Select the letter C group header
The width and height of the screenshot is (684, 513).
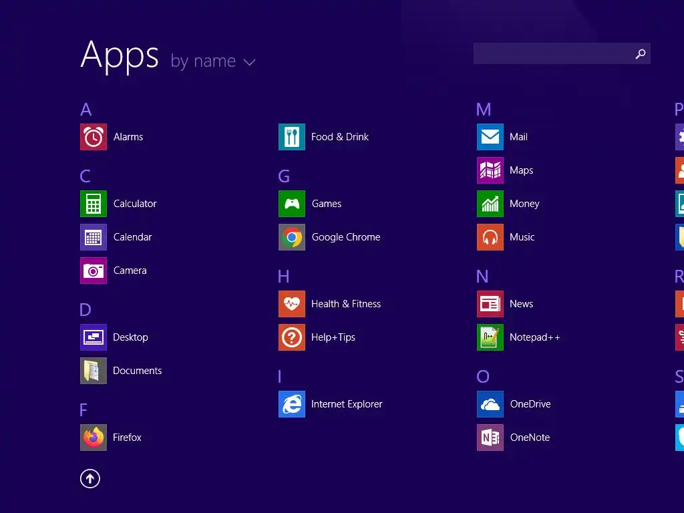(85, 176)
